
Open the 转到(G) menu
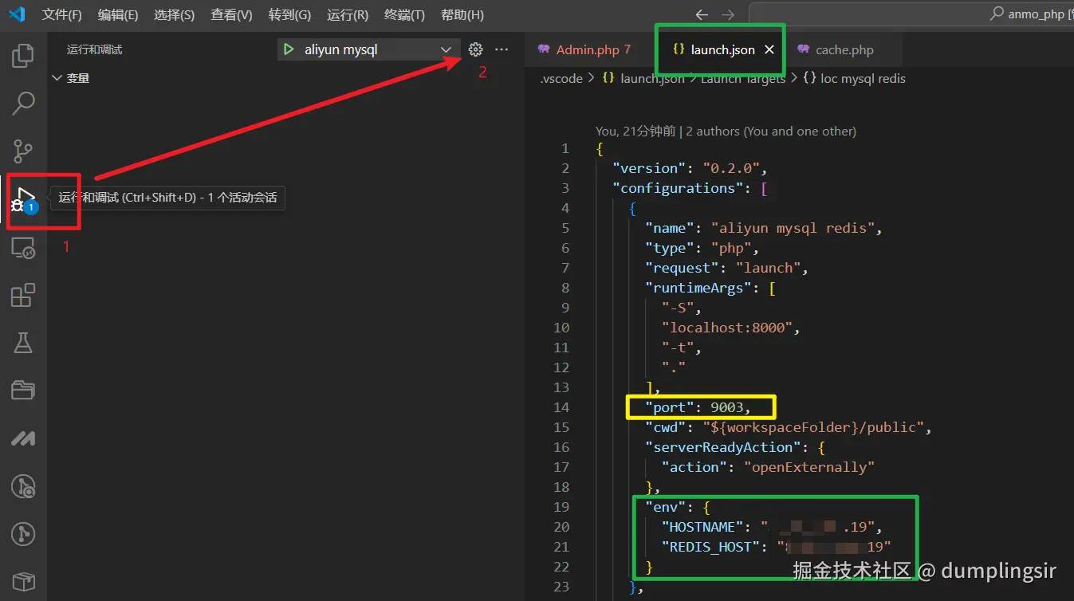(x=289, y=15)
